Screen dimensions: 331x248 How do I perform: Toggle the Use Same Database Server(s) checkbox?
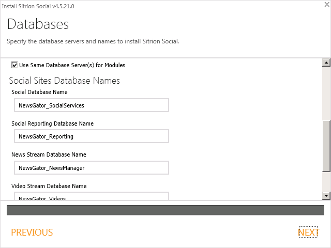14,65
